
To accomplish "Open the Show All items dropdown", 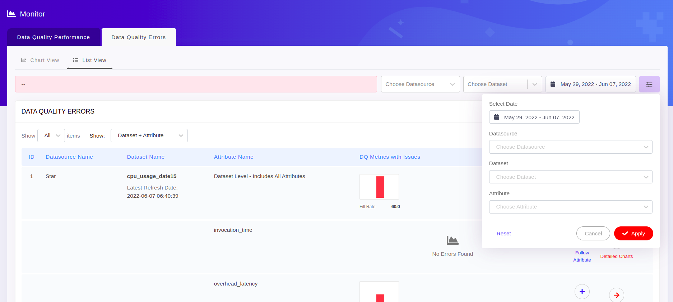I will click(51, 135).
